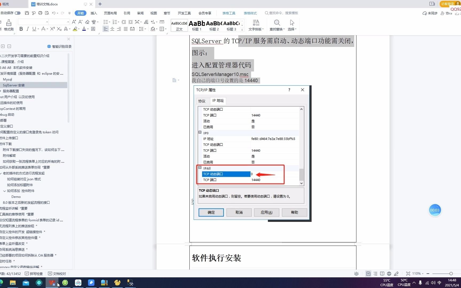Screen dimensions: 461x288
Task: Decrease paragraph indent
Action: [124, 22]
